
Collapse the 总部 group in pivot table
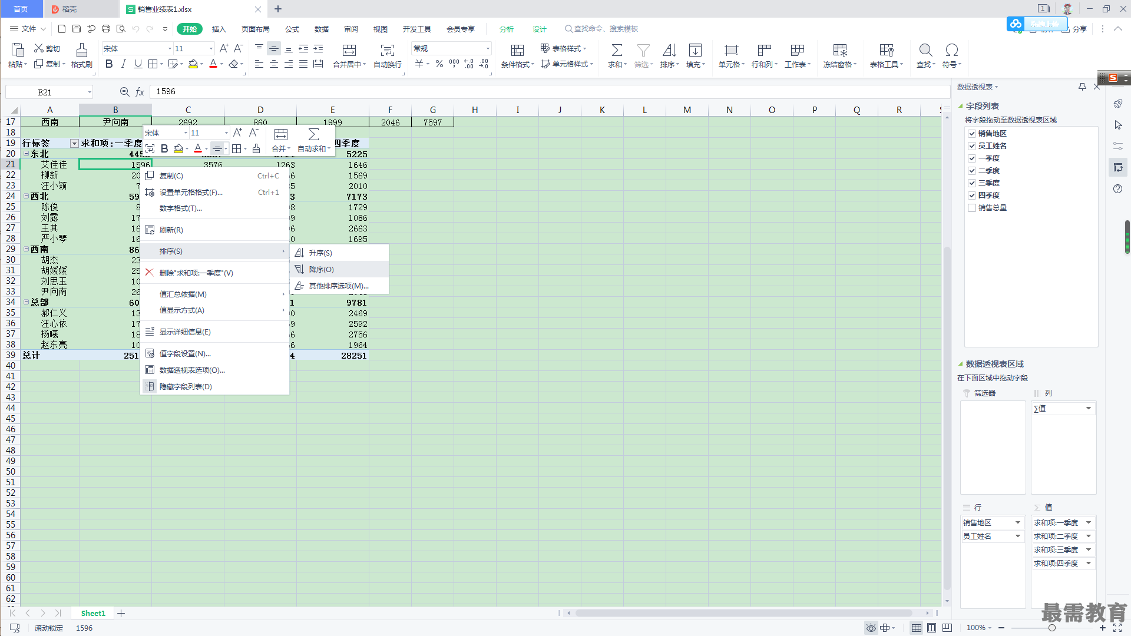[x=26, y=302]
